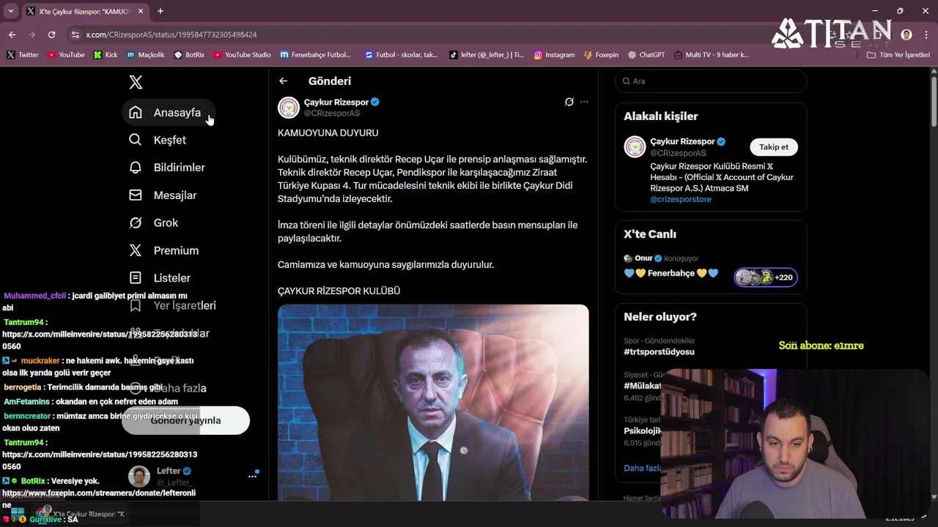This screenshot has height=527, width=938.
Task: Click the Grok slash-circle icon
Action: 135,223
